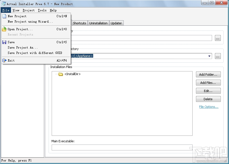Click the Delete button
Viewport: 229px width, 164px height.
208,99
